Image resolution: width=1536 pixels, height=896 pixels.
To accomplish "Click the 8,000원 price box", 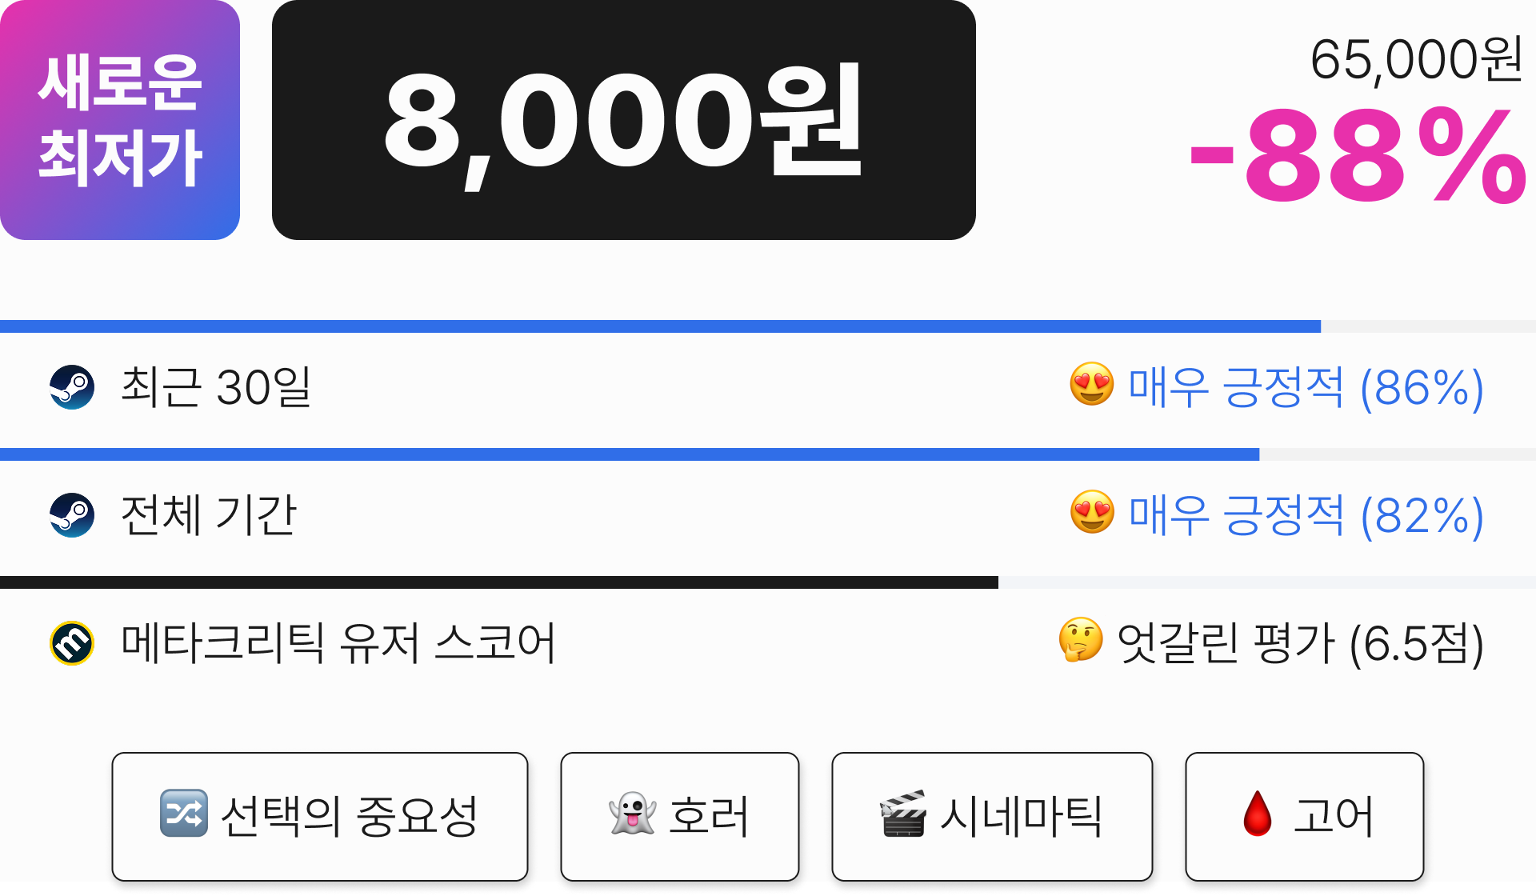I will [x=624, y=120].
